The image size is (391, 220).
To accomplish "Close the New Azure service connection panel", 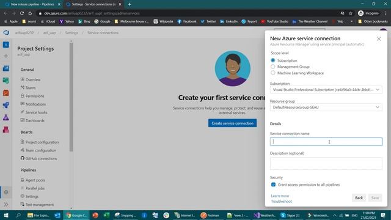I will (x=379, y=39).
